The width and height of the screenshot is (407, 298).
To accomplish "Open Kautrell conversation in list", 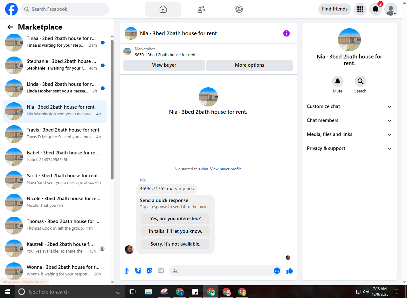I will (x=55, y=248).
